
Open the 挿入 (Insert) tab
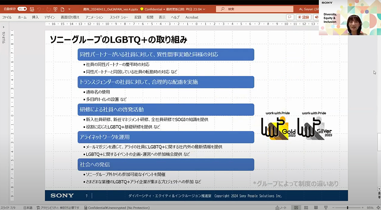[35, 17]
